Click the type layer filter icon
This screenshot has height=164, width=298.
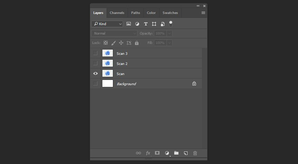(x=146, y=24)
